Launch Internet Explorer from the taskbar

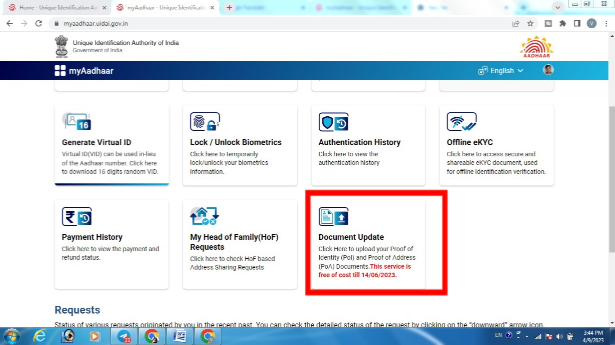tap(41, 336)
